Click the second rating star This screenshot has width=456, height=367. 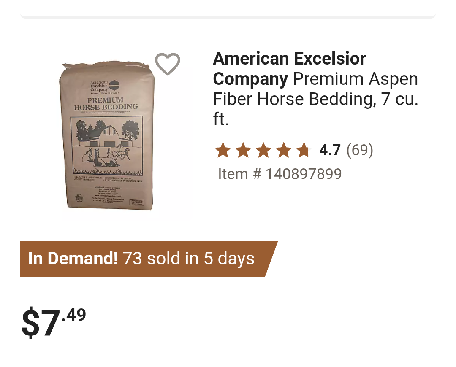pos(243,150)
